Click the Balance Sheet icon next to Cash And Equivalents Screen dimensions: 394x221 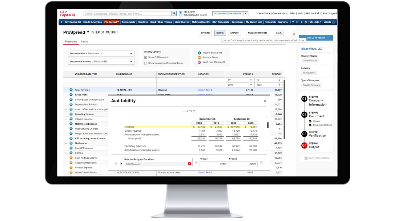click(x=71, y=158)
